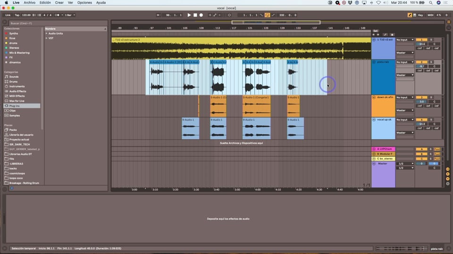The width and height of the screenshot is (453, 254).
Task: Solo the 1 T1G v2 est track
Action: [431, 40]
